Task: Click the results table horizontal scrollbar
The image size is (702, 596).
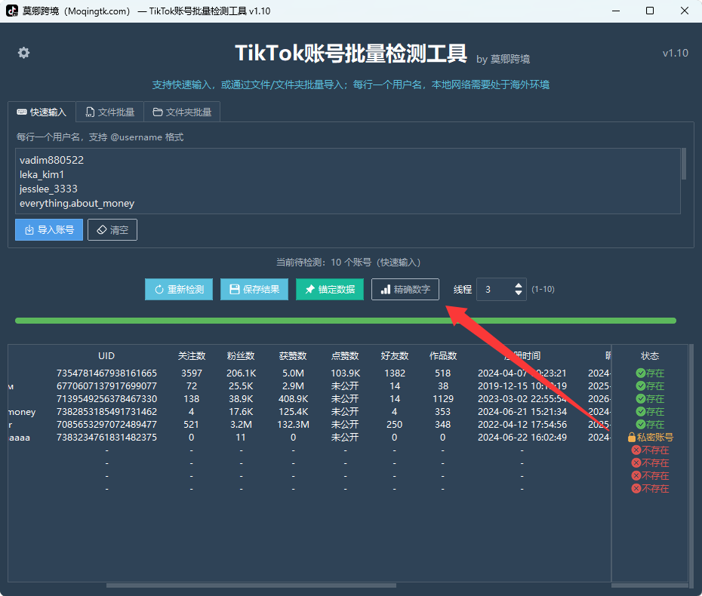Action: pyautogui.click(x=251, y=585)
